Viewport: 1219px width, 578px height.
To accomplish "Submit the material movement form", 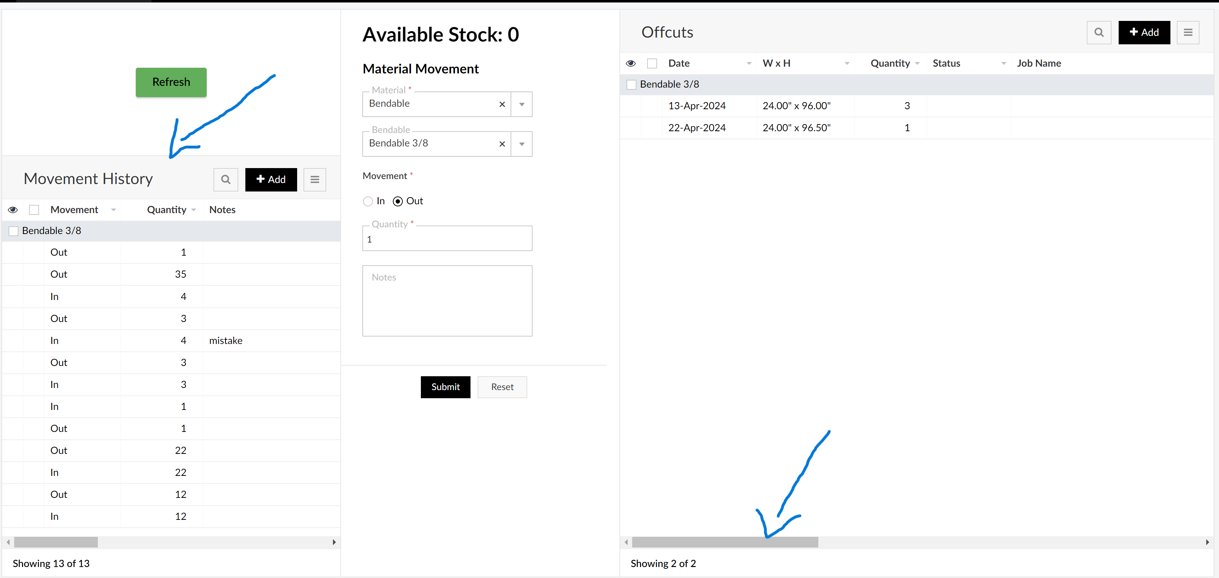I will point(445,387).
